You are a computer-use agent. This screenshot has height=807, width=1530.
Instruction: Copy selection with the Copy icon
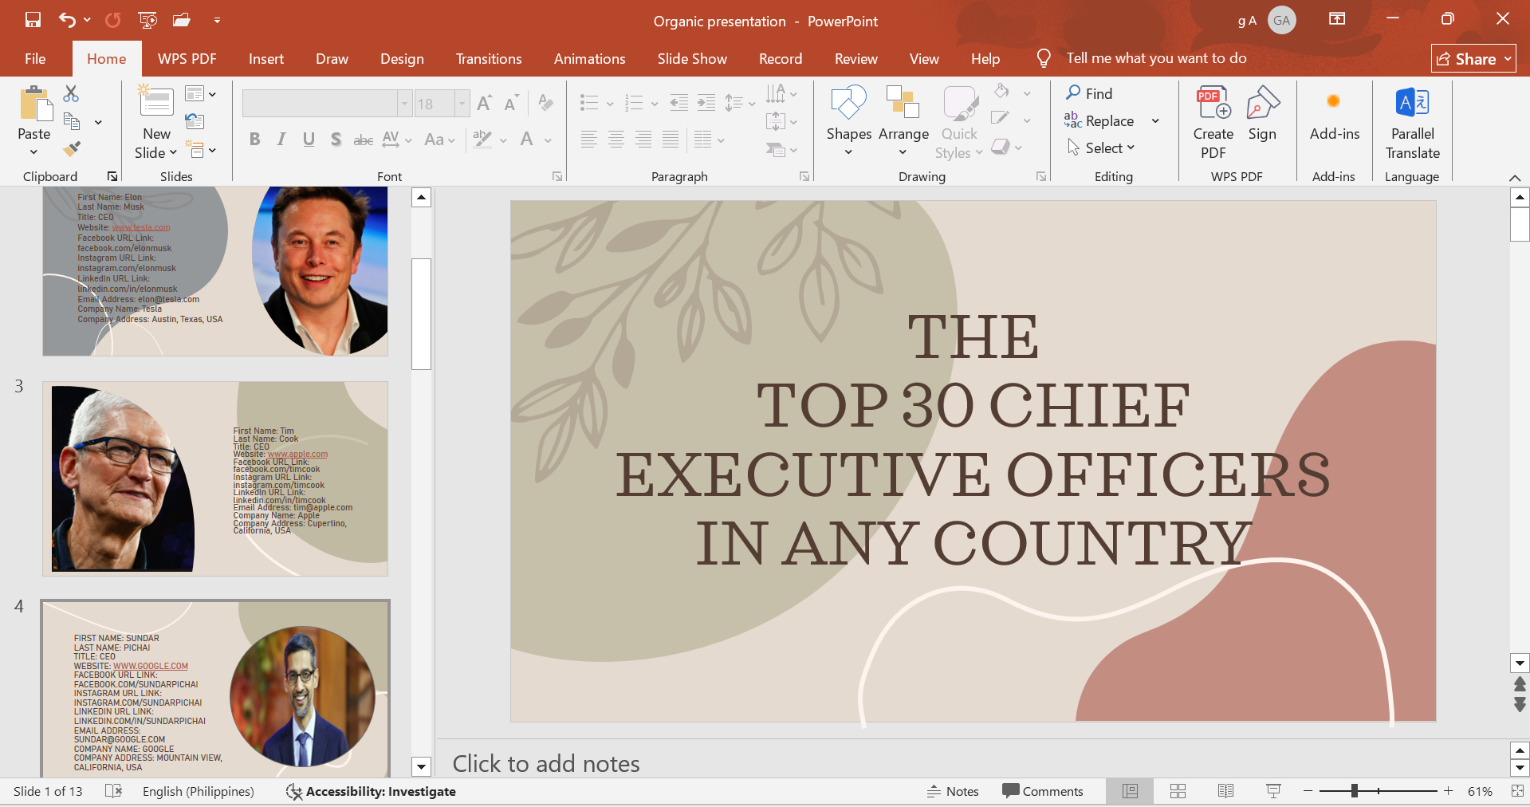coord(72,121)
